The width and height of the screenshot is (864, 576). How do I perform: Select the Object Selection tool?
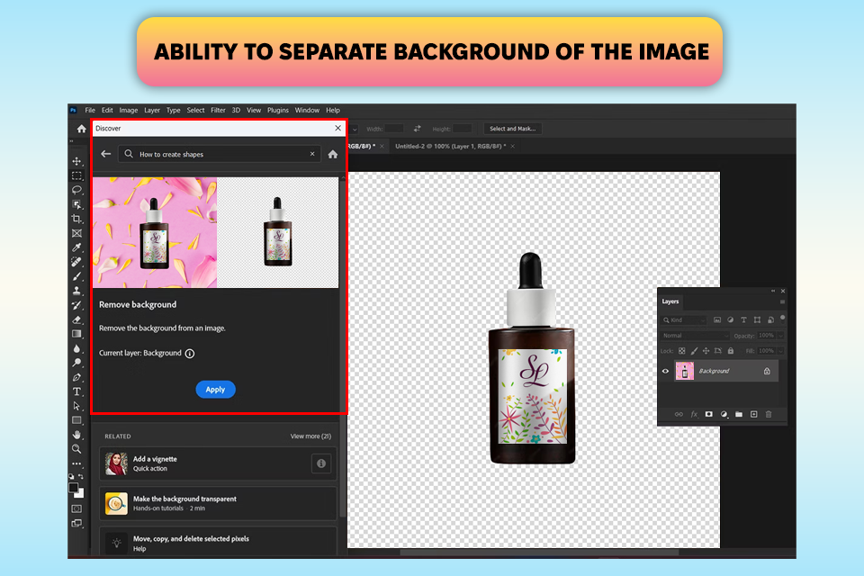(76, 204)
